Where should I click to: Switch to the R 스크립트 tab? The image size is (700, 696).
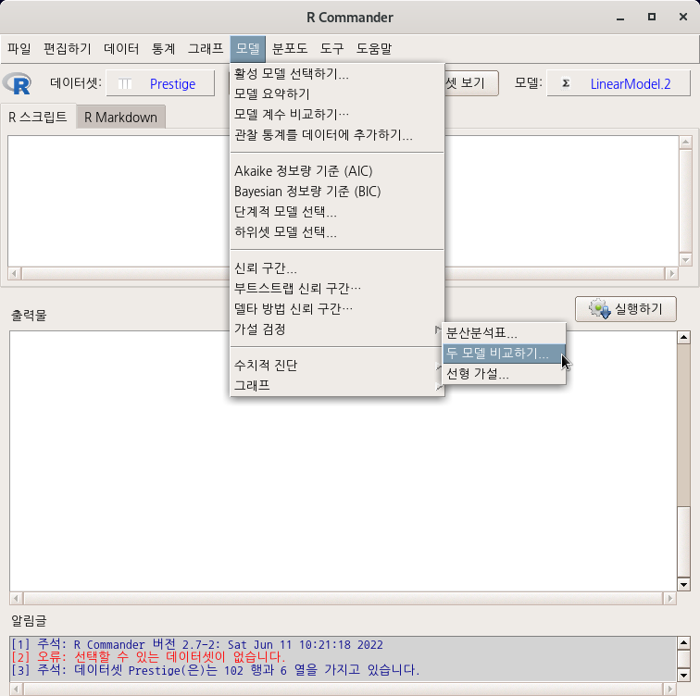[x=38, y=117]
